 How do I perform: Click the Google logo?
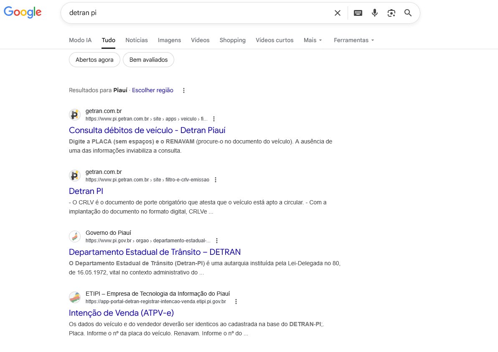click(x=23, y=13)
